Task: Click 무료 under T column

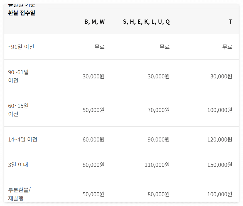Action: click(x=227, y=47)
